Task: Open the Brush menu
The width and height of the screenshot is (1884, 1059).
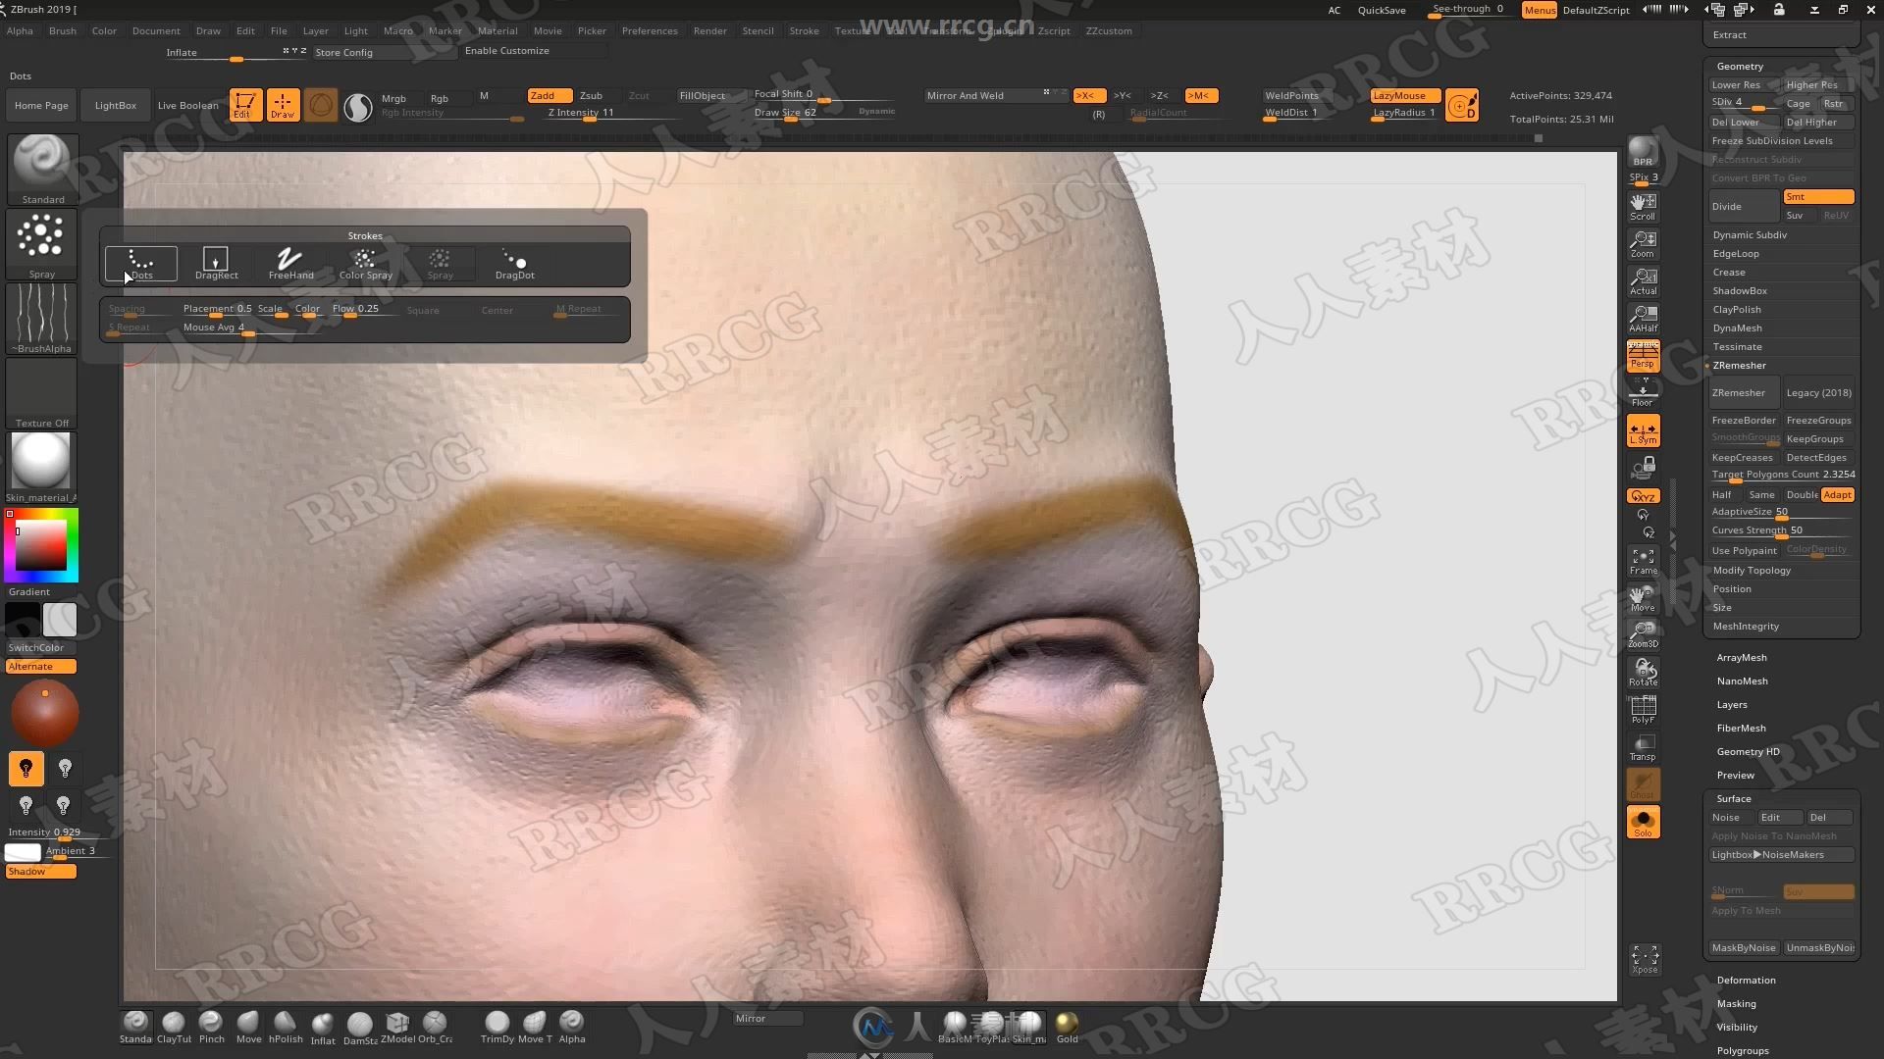Action: [63, 30]
